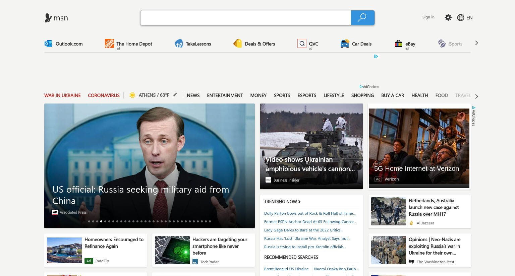
Task: Click the eBay shopping bag icon
Action: (398, 44)
